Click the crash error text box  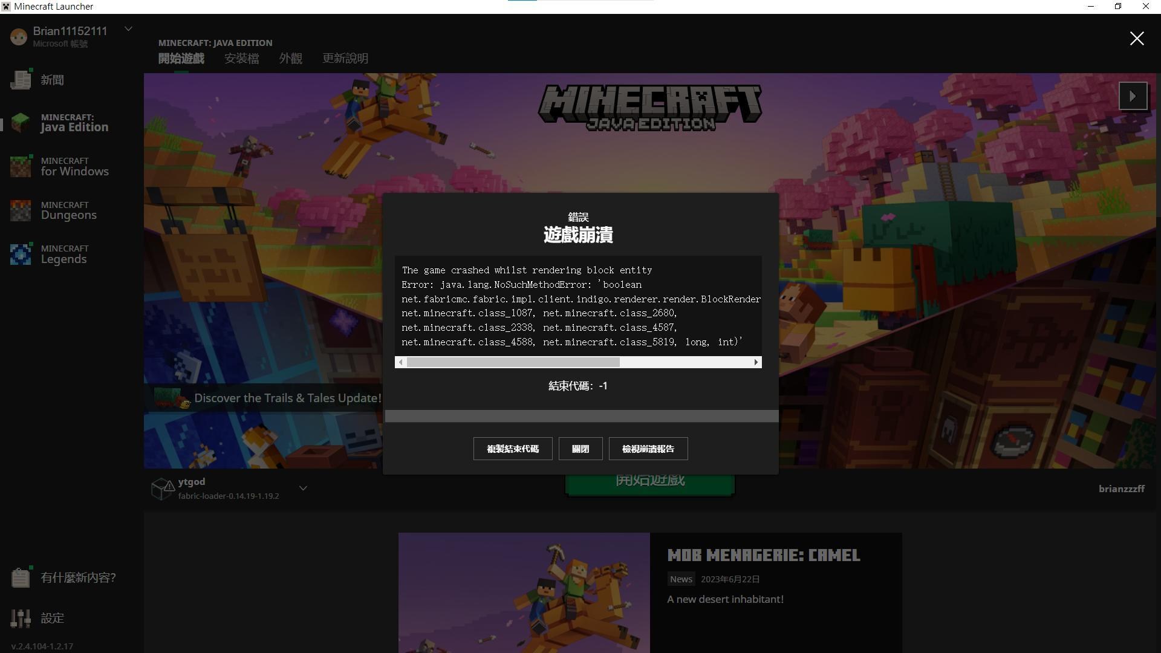click(578, 306)
